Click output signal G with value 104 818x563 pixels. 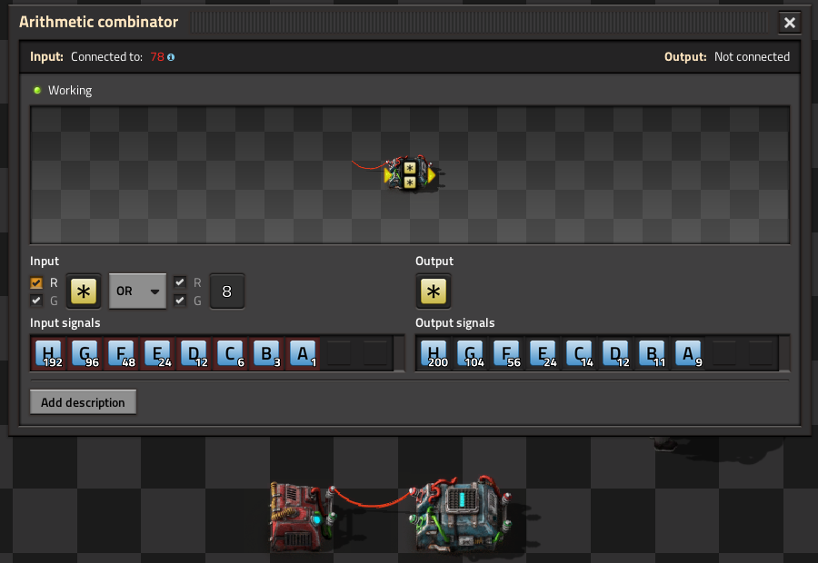pos(471,353)
